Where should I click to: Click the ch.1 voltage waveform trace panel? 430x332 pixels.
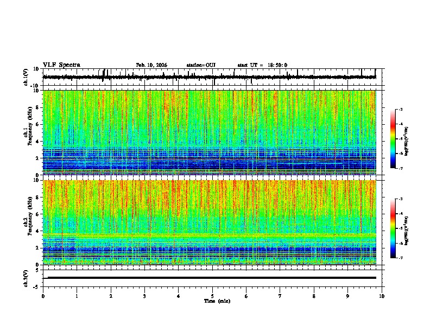213,77
